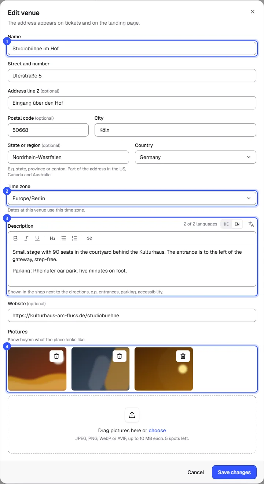Delete the second venue picture
264x484 pixels.
(x=120, y=356)
